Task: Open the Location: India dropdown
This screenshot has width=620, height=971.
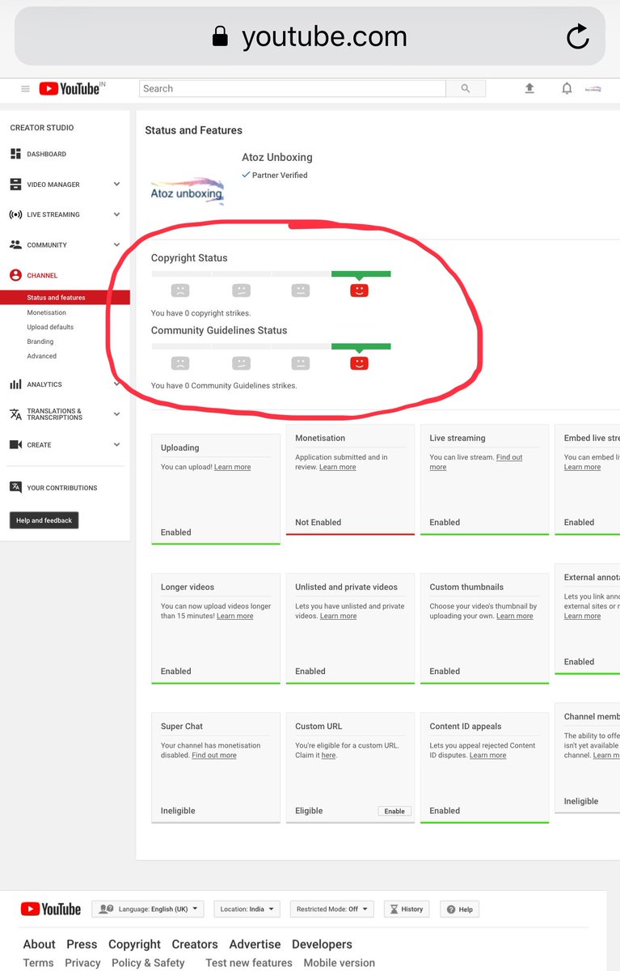Action: pos(247,910)
